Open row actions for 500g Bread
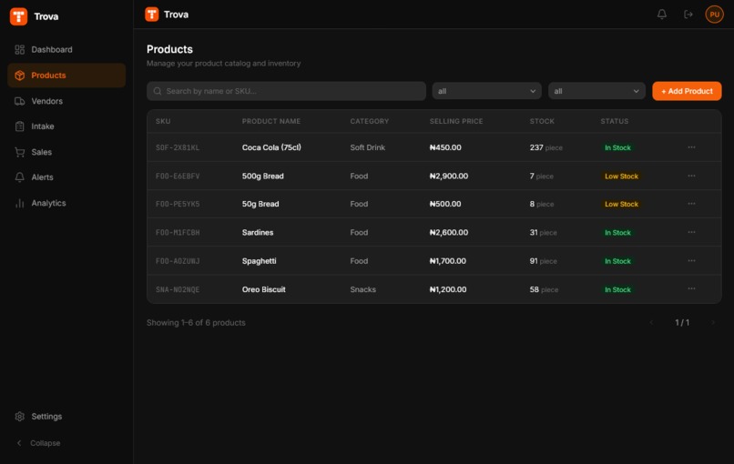Screen dimensions: 734x464 point(691,176)
